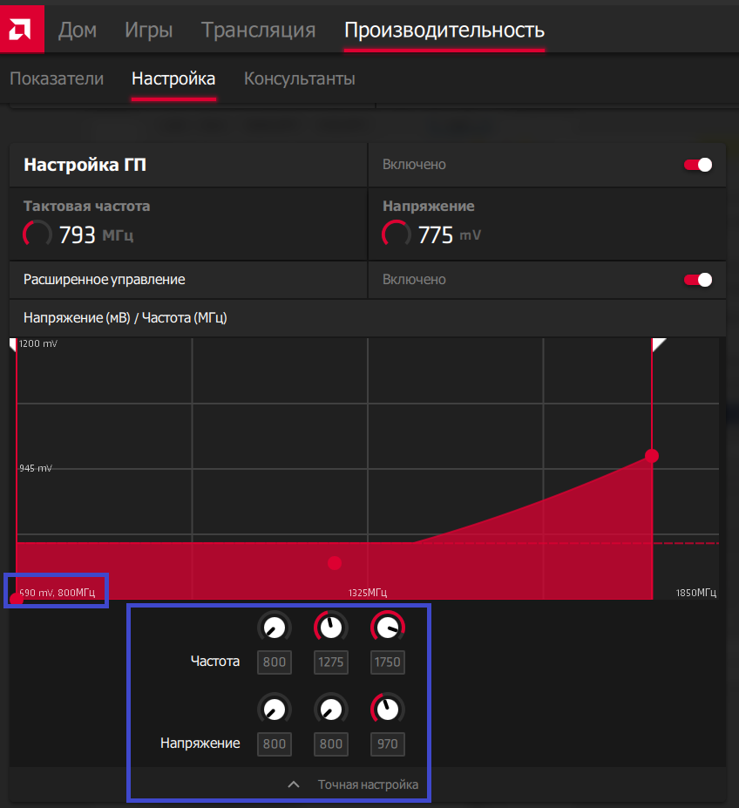739x808 pixels.
Task: Disable the Настройка ГП toggle
Action: click(x=698, y=165)
